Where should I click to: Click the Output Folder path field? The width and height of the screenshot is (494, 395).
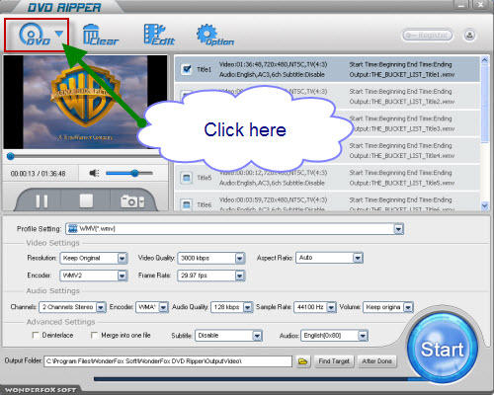tap(168, 361)
